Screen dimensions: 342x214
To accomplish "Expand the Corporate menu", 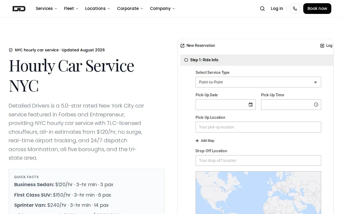I will tap(130, 9).
